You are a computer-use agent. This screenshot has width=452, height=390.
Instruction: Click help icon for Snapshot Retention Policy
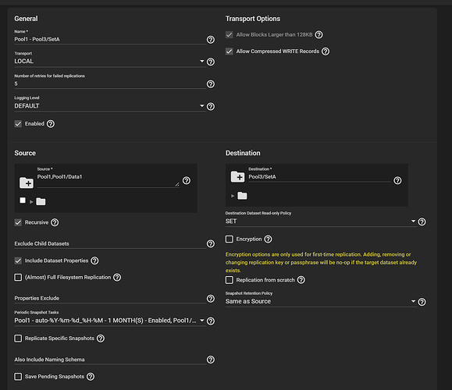tap(422, 302)
